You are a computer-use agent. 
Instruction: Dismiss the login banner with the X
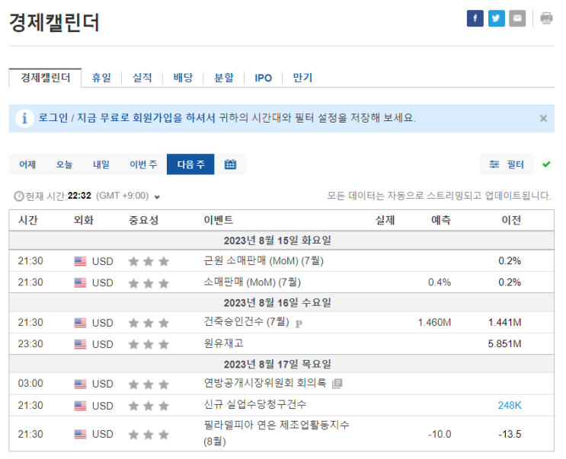click(x=543, y=118)
